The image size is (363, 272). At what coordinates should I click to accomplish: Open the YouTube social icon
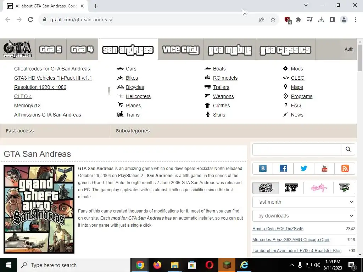[x=324, y=168]
